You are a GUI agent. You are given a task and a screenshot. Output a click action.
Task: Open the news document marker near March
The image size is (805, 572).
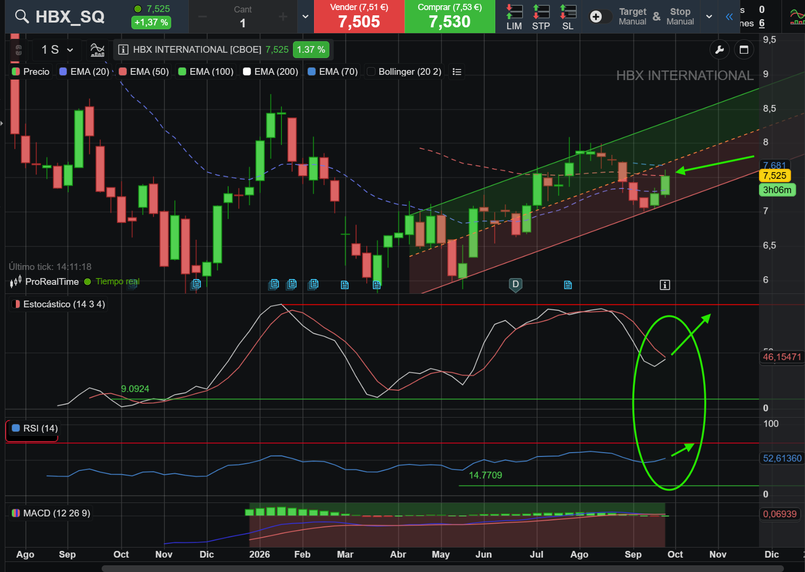click(x=345, y=285)
